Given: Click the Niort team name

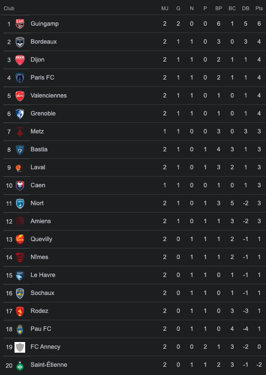Looking at the screenshot, I should pos(37,203).
